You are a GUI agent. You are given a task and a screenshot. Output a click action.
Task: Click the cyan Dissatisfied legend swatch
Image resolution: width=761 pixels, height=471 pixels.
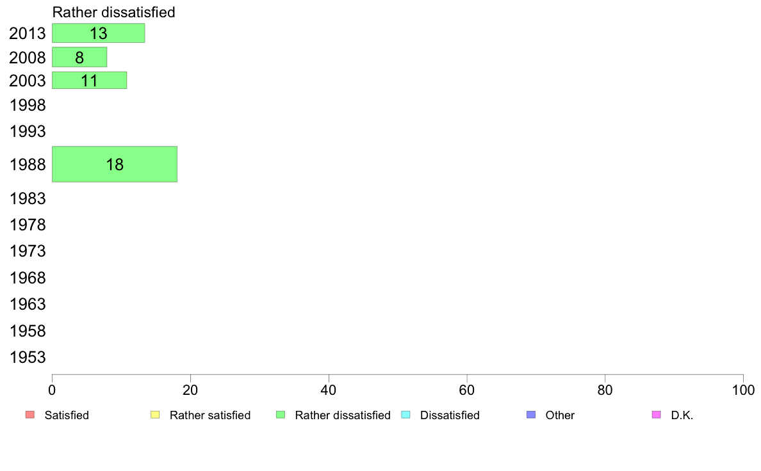coord(405,415)
